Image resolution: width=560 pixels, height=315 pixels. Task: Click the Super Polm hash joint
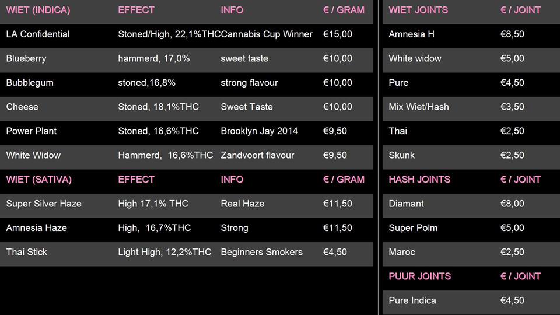tap(413, 228)
